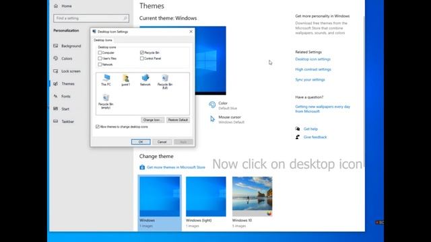
Task: Click the Colors palette icon in sidebar
Action: coord(56,58)
